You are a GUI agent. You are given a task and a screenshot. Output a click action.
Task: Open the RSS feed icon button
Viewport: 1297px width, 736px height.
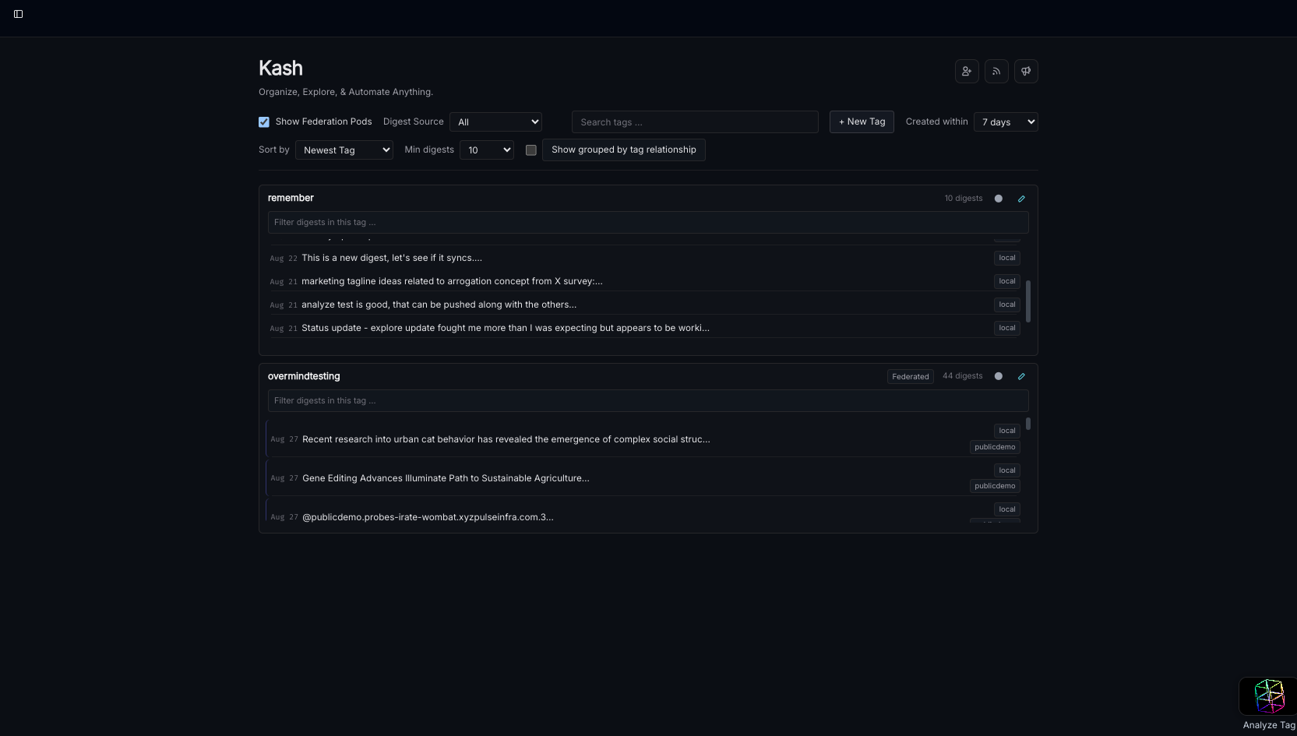pos(996,72)
